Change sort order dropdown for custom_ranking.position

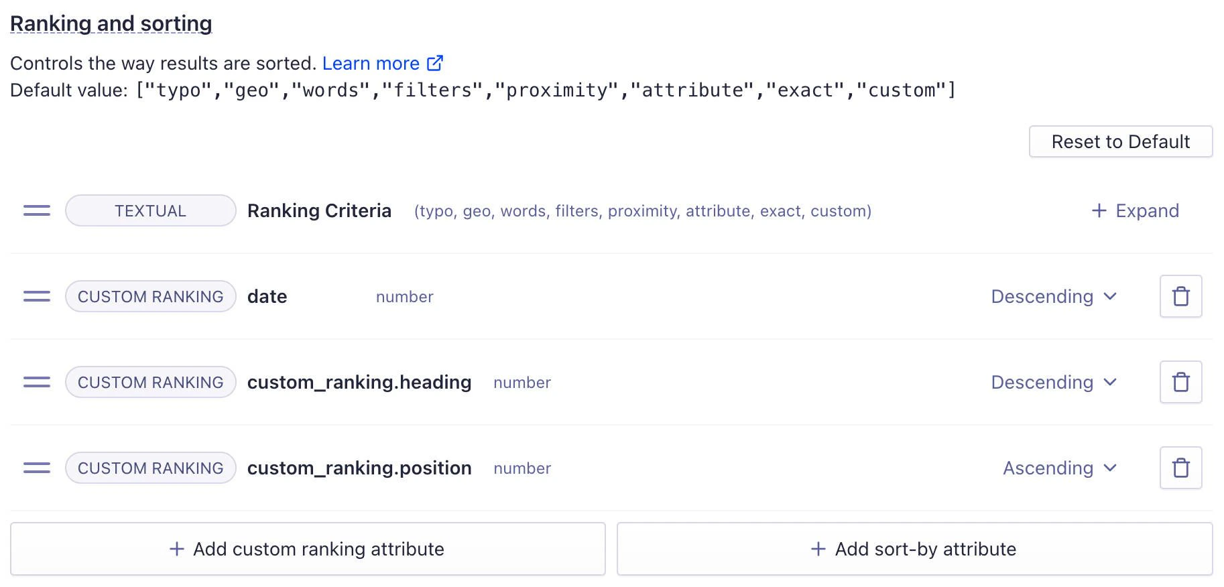click(x=1059, y=468)
